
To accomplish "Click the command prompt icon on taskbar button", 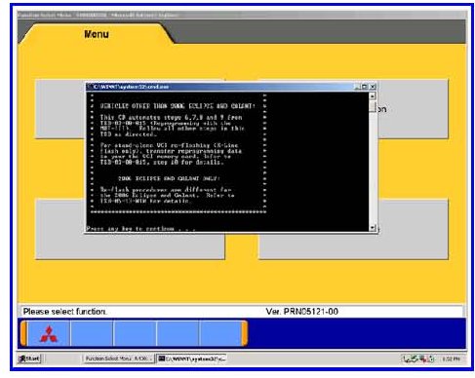I will click(x=162, y=359).
